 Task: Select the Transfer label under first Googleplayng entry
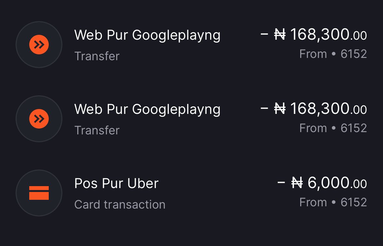click(x=97, y=56)
